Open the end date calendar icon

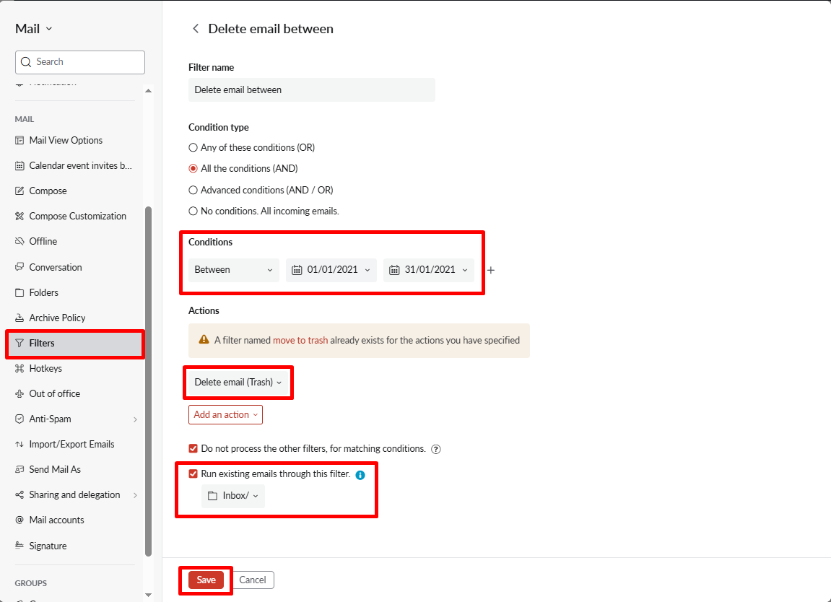pos(394,270)
